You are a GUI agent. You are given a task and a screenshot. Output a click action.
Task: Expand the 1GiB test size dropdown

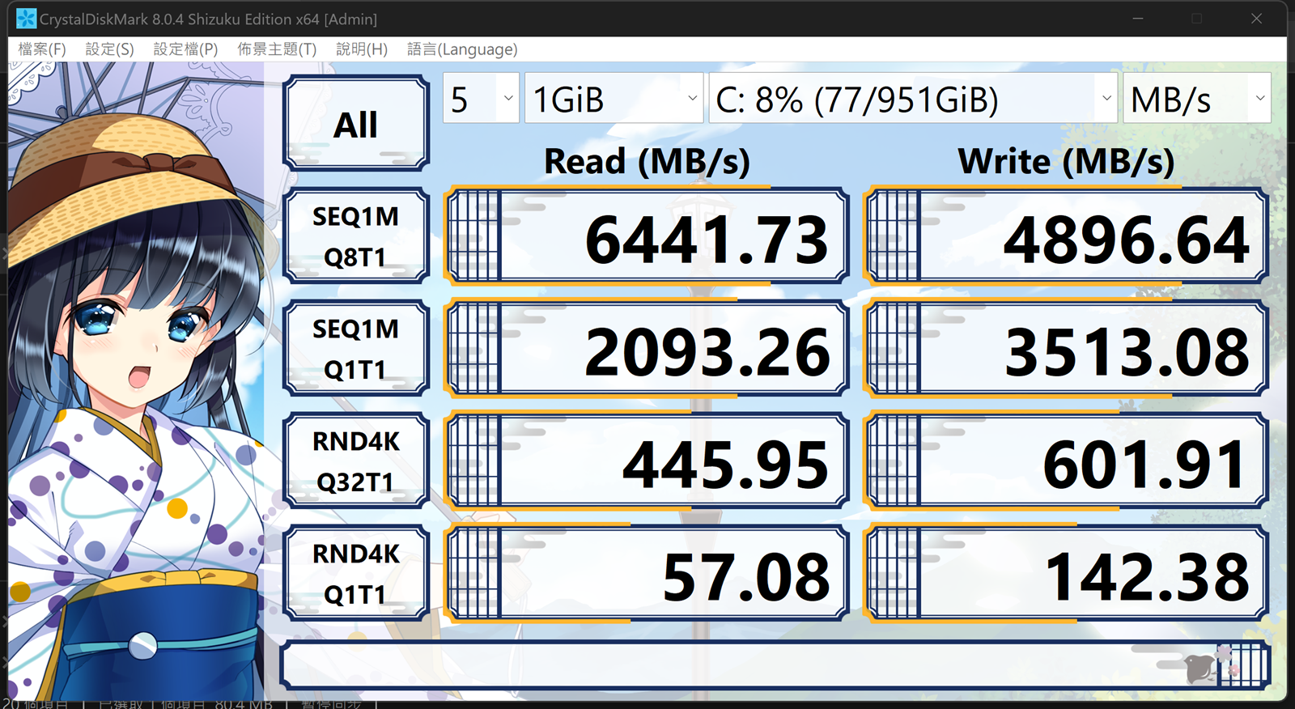(x=613, y=99)
